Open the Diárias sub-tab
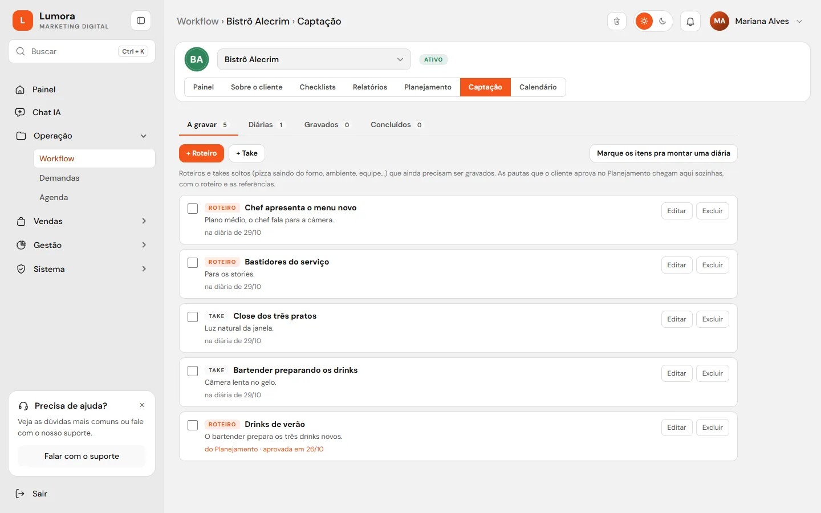This screenshot has height=513, width=821. [x=266, y=125]
